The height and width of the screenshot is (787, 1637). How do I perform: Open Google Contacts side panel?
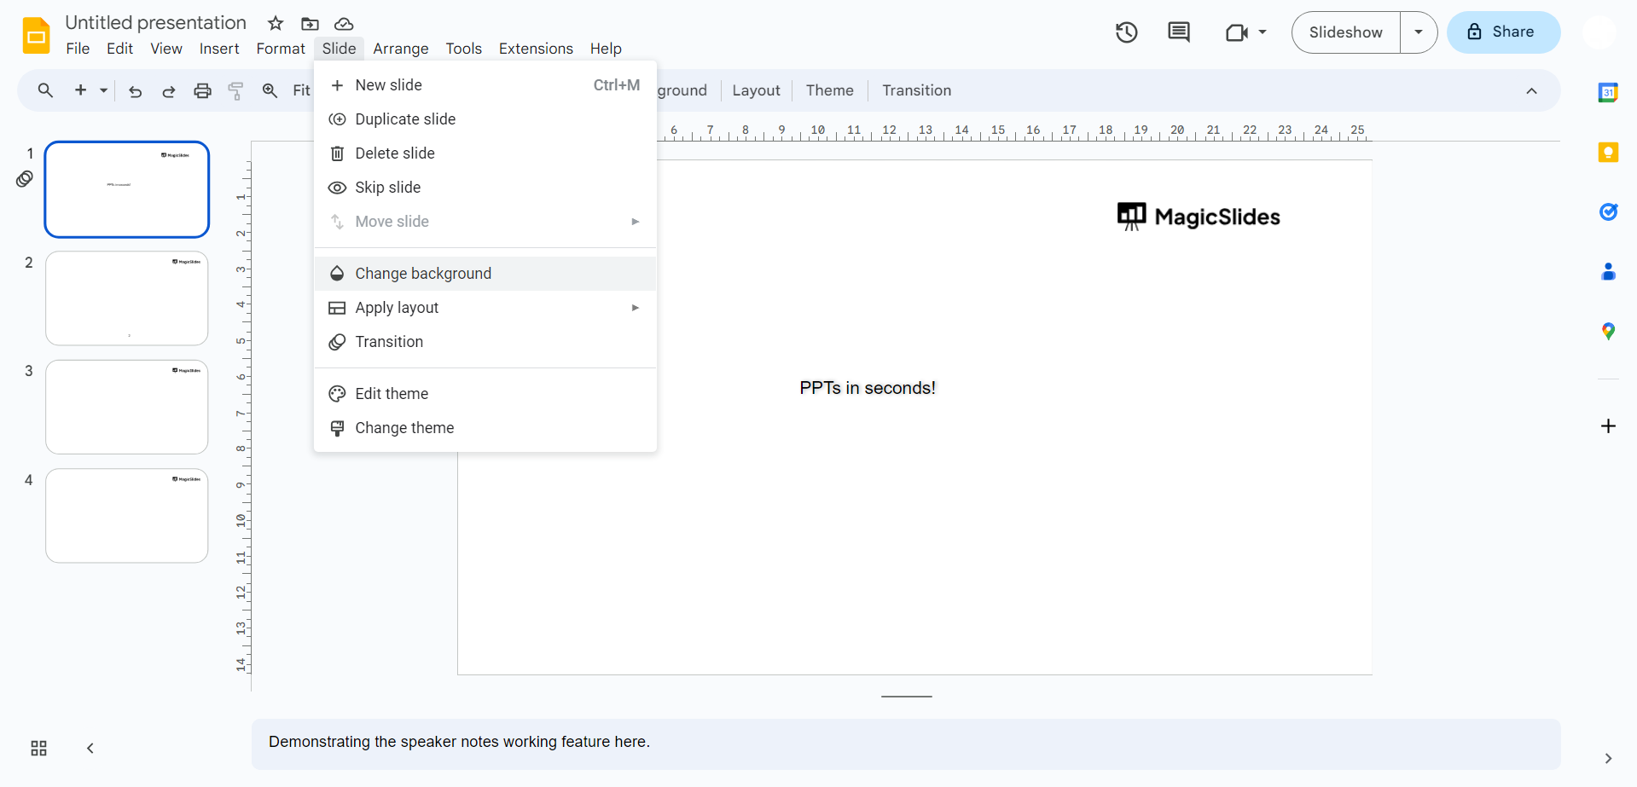[x=1608, y=271]
